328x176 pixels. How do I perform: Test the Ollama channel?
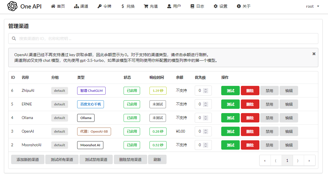pos(230,118)
